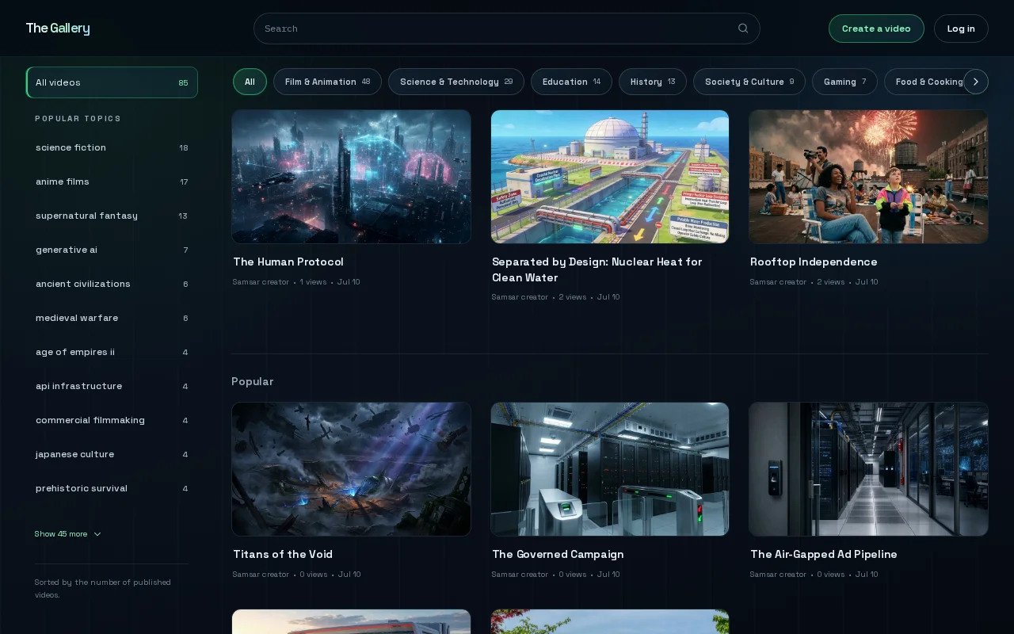The width and height of the screenshot is (1014, 634).
Task: Click the search magnifier icon
Action: [743, 29]
